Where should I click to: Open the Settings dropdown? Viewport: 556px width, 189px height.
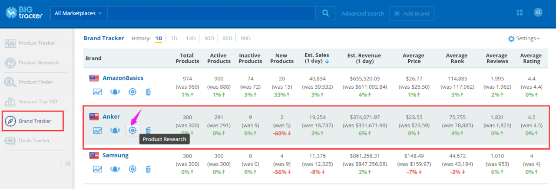524,38
